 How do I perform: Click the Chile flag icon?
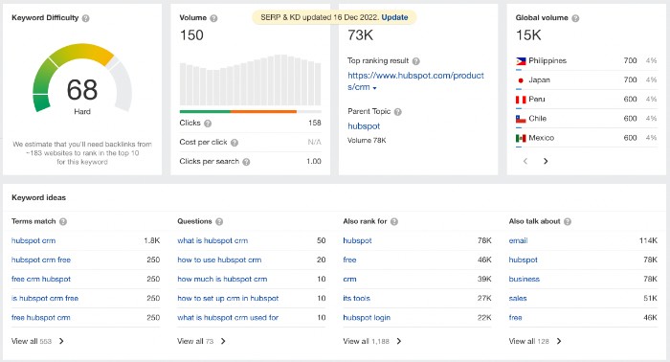pos(521,119)
